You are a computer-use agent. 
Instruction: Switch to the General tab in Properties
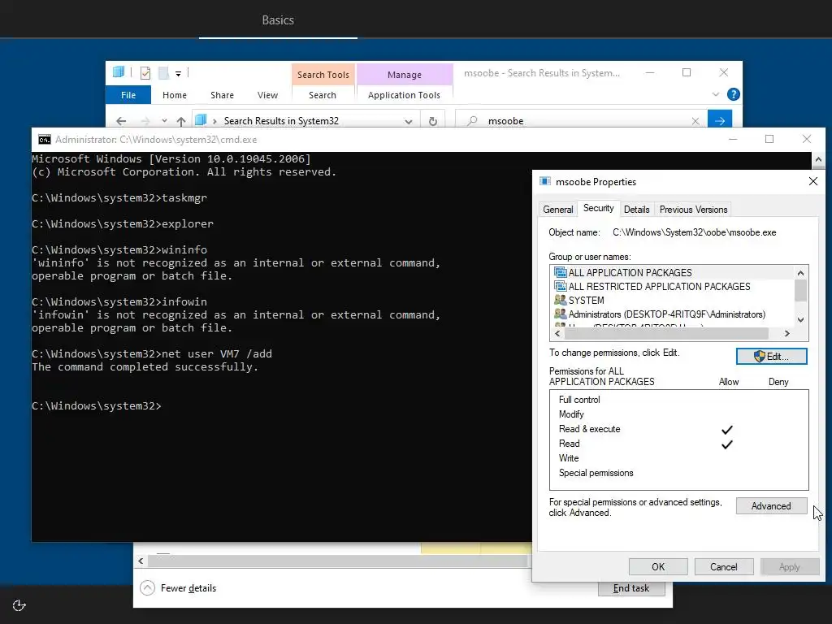(557, 210)
